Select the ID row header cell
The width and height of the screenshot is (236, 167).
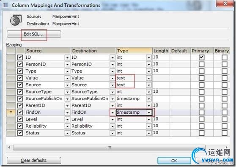(11, 57)
